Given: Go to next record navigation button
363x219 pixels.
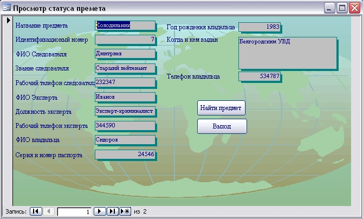Looking at the screenshot, I should 100,211.
